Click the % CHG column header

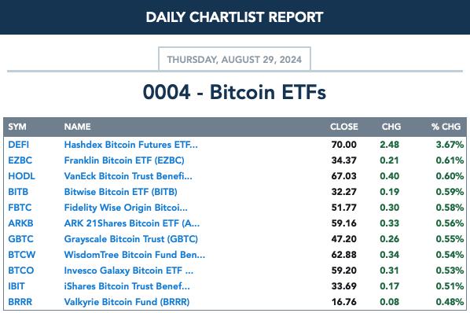[x=446, y=127]
